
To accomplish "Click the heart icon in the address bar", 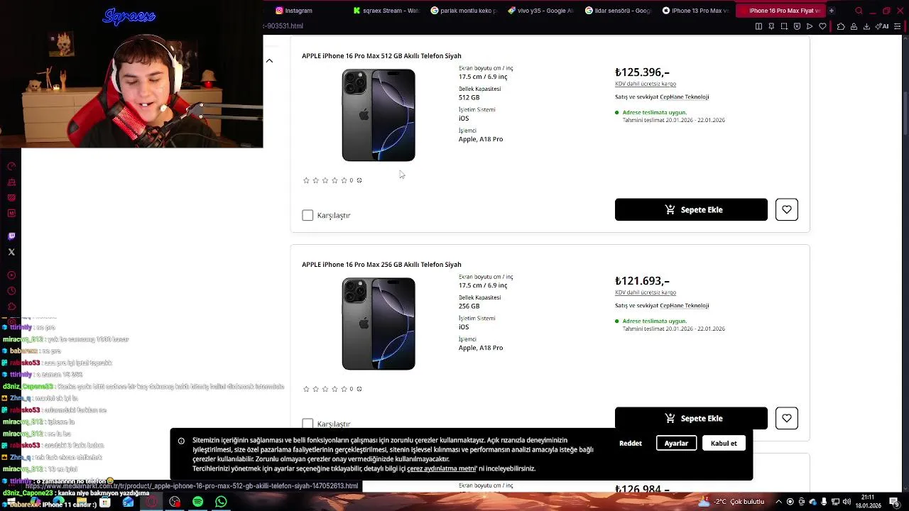I will pos(822,26).
